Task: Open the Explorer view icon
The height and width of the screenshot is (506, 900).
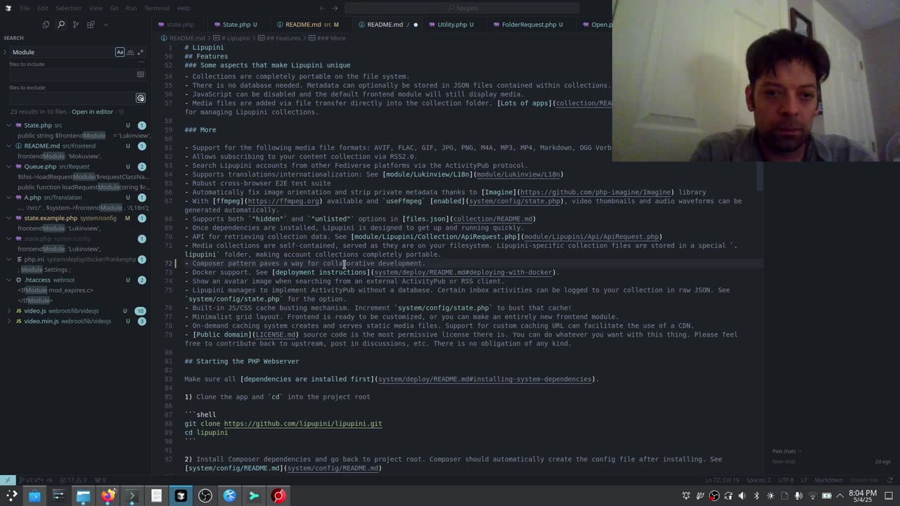Action: [x=46, y=25]
